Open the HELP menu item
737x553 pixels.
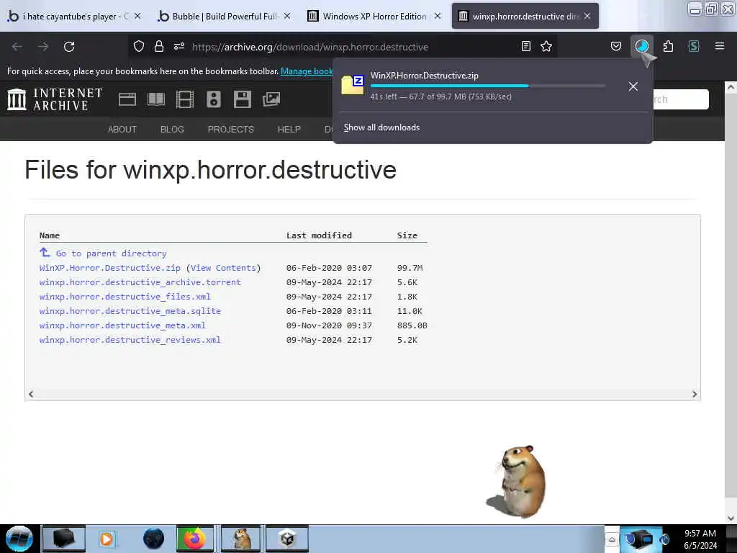point(289,130)
